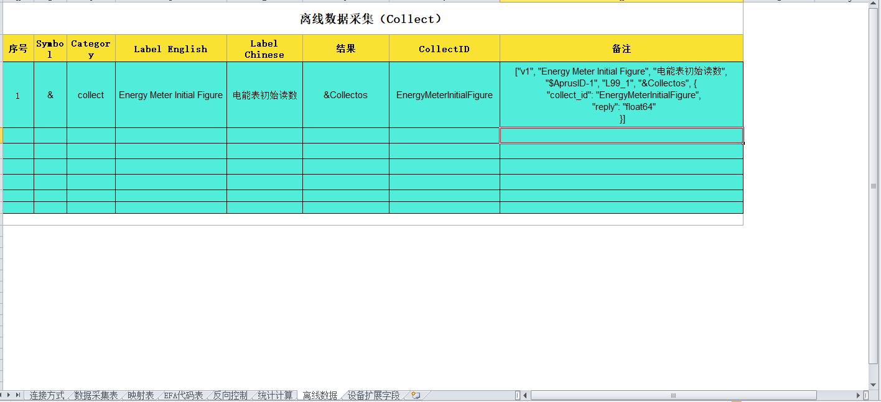Click the vertical scrollbar up arrow
The width and height of the screenshot is (881, 402).
(874, 3)
